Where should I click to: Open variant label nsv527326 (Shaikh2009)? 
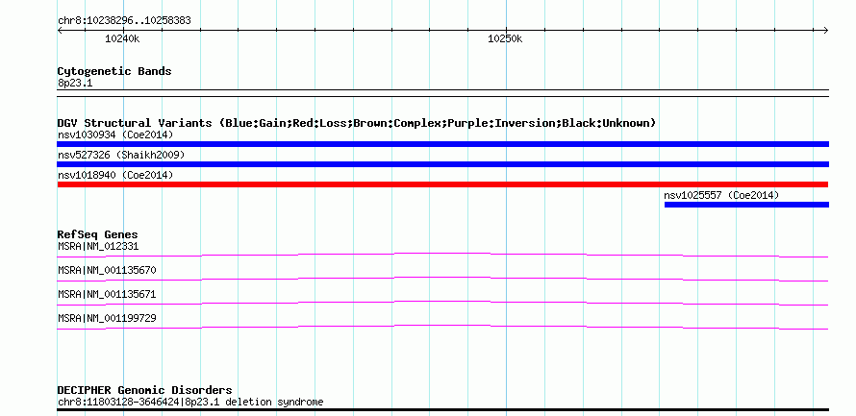(x=121, y=155)
